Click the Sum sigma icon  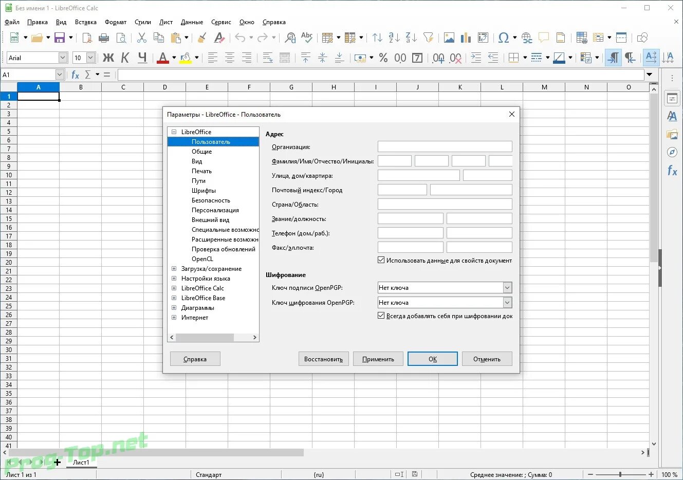point(87,75)
